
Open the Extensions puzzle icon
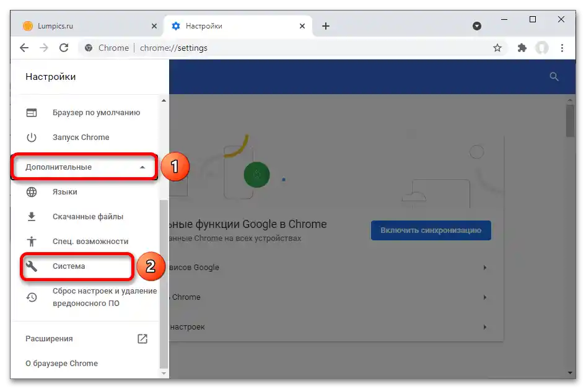522,48
